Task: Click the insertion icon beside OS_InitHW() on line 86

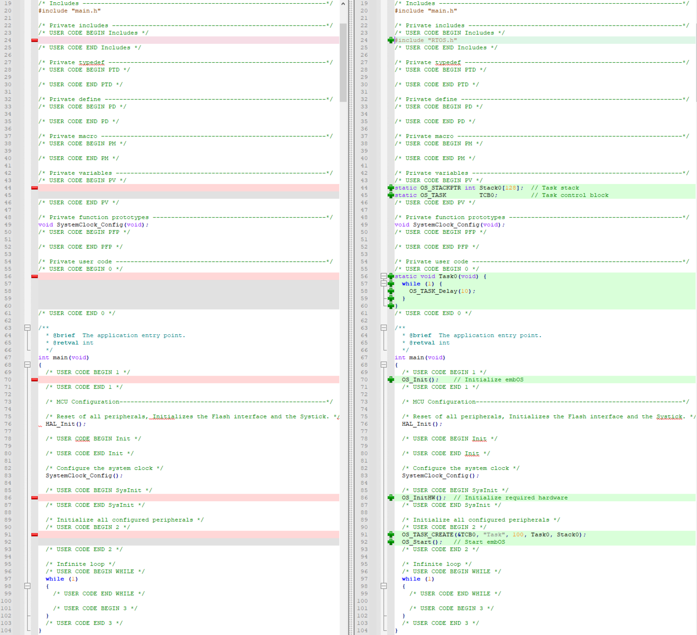Action: click(x=391, y=497)
